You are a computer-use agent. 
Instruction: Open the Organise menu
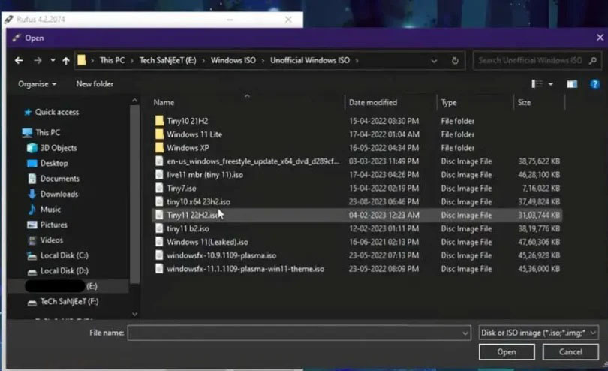pyautogui.click(x=38, y=84)
